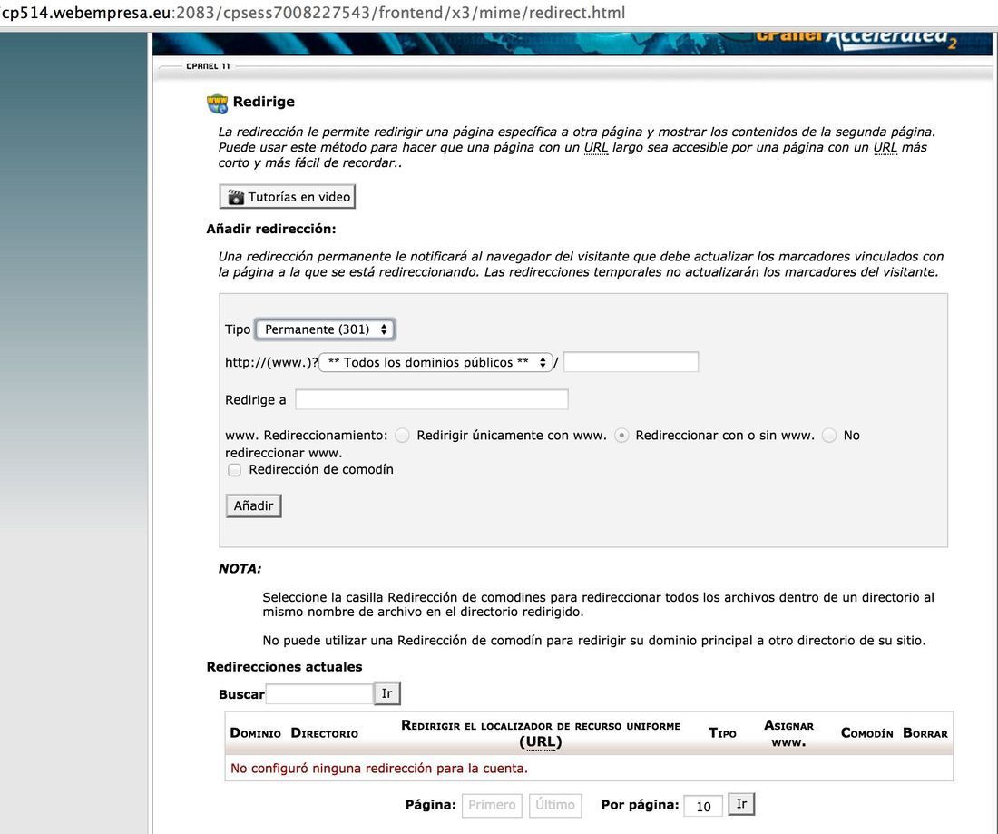Click the Redirecciones actuales heading
The height and width of the screenshot is (834, 998).
coord(284,666)
